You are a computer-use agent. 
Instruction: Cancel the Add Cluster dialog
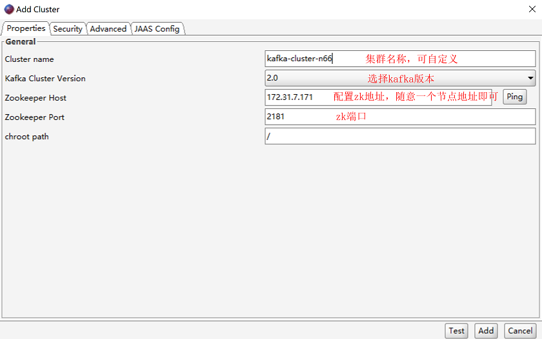tap(519, 331)
